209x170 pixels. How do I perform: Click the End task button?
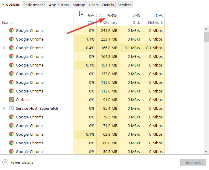click(x=193, y=162)
